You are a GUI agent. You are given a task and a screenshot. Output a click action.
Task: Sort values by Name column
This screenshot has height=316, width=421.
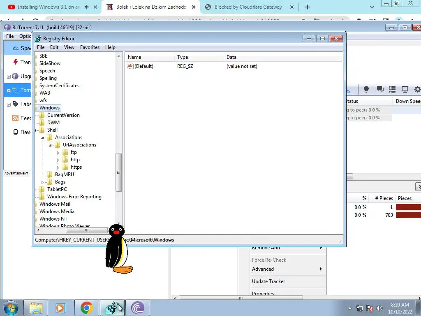tap(150, 57)
